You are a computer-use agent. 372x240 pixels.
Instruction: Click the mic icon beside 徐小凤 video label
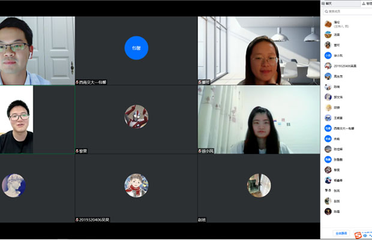point(200,151)
